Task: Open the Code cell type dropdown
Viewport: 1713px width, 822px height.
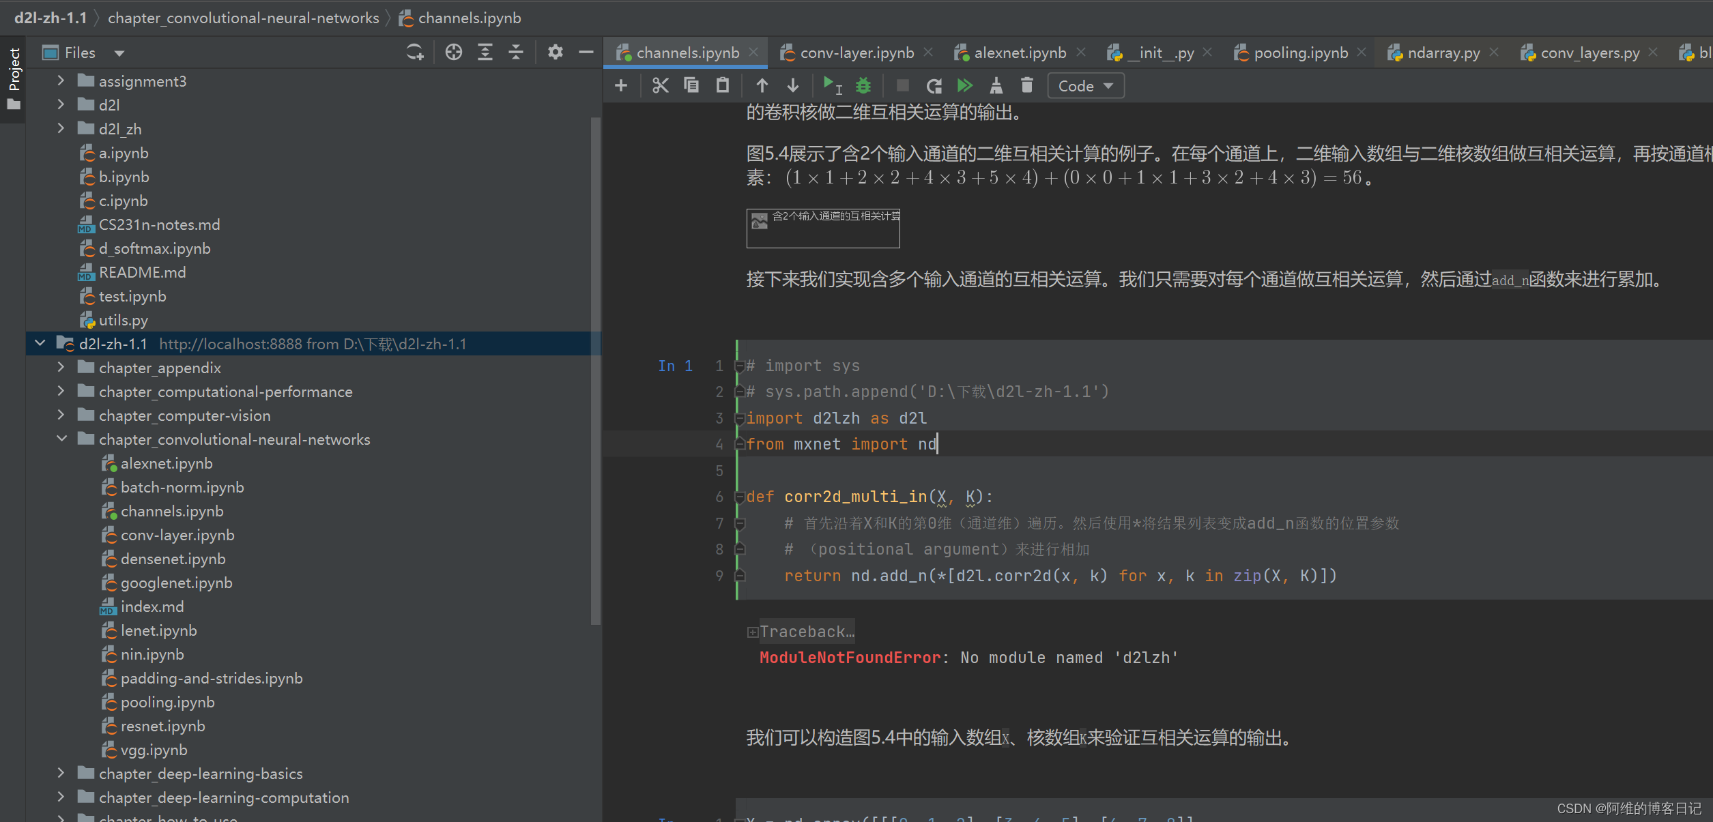Action: tap(1085, 86)
